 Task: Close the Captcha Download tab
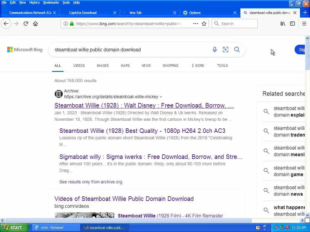click(115, 13)
